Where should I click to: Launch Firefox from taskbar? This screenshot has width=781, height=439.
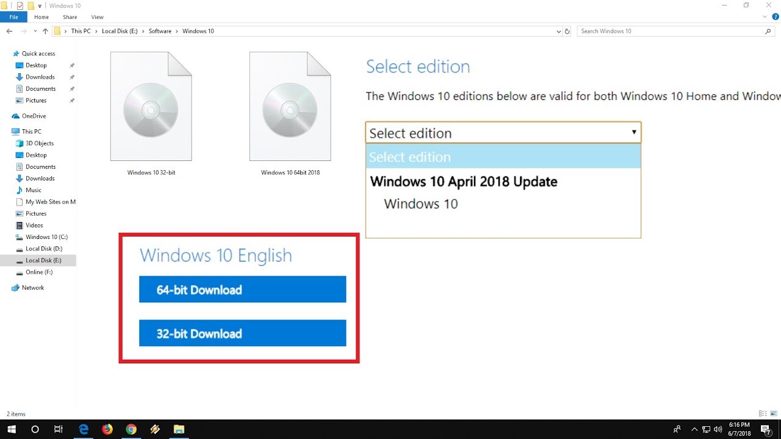tap(107, 429)
